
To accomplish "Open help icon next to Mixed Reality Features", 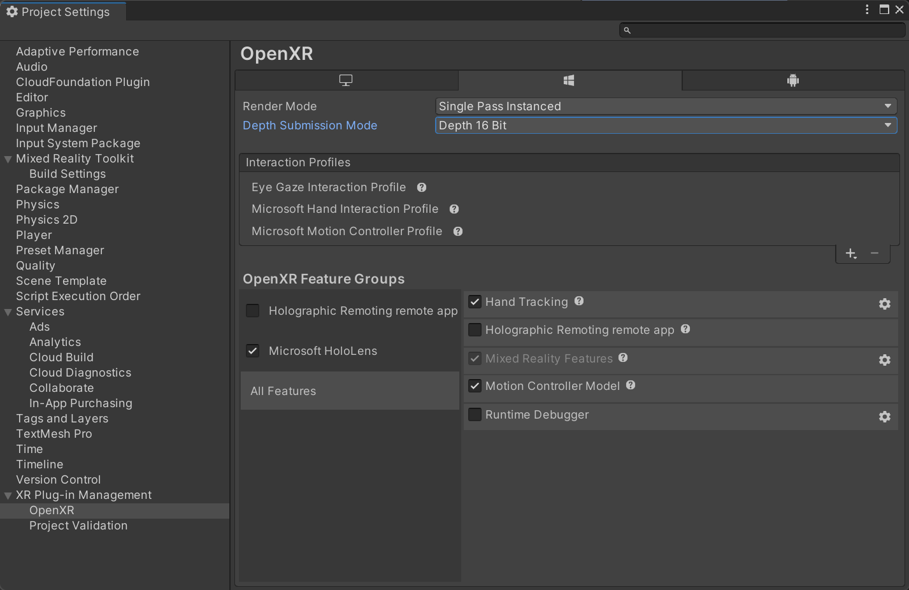I will (x=623, y=357).
